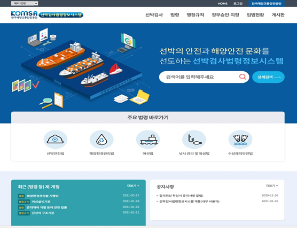The image size is (297, 230).
Task: Click the 행정규칙 tag beside 어선설비기준
Action: pos(24,202)
